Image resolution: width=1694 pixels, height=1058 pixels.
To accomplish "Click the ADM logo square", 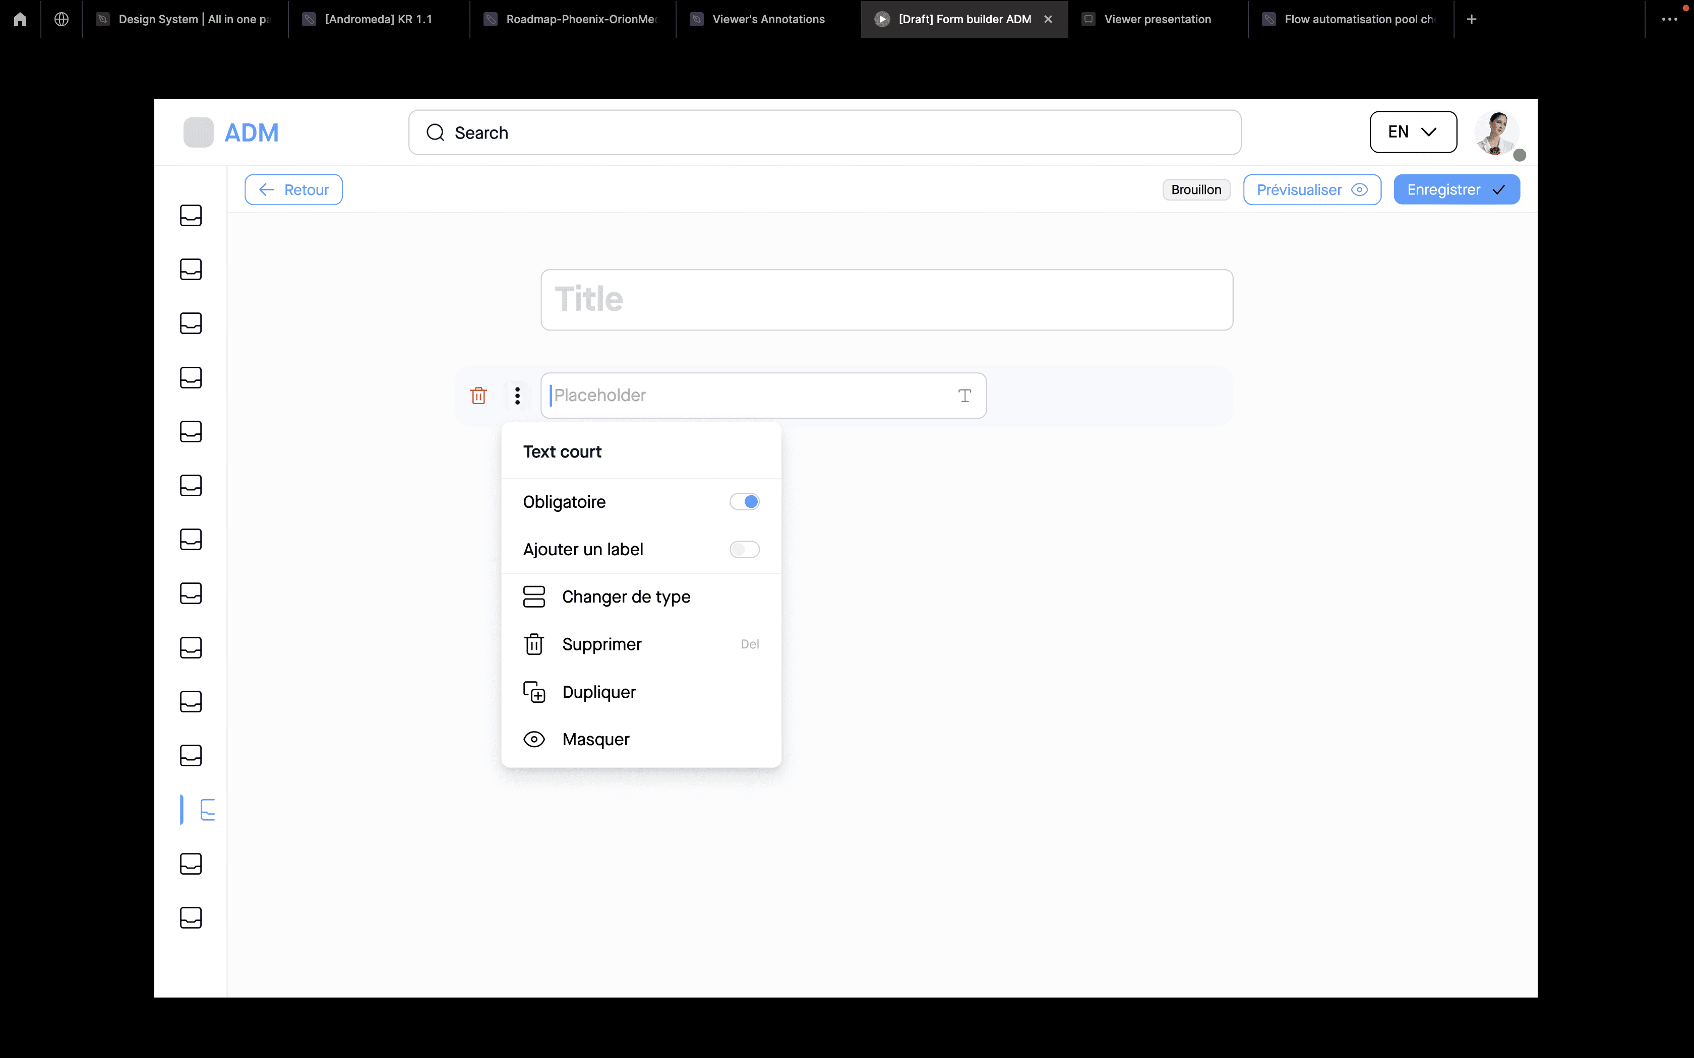I will (x=198, y=132).
